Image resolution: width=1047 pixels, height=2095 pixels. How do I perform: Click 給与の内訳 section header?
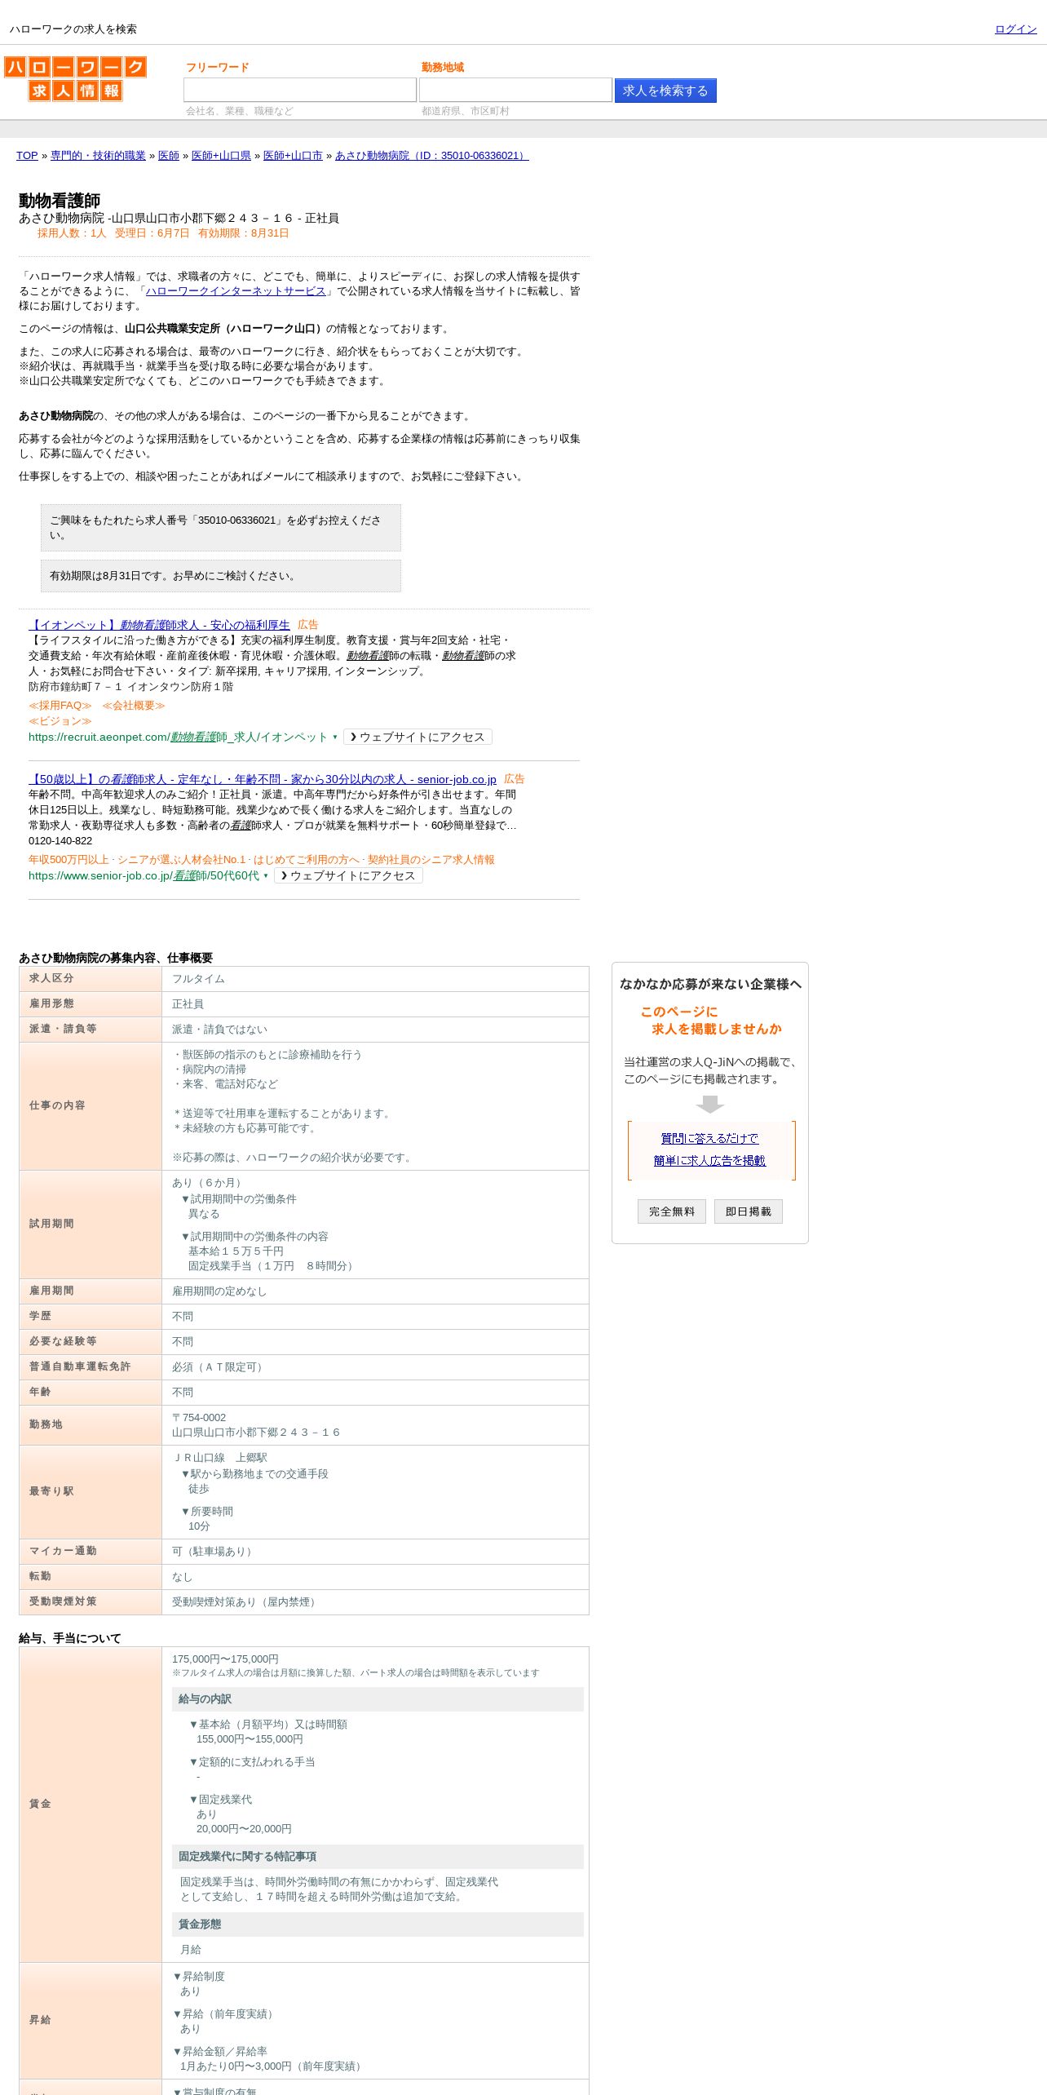[x=378, y=1699]
